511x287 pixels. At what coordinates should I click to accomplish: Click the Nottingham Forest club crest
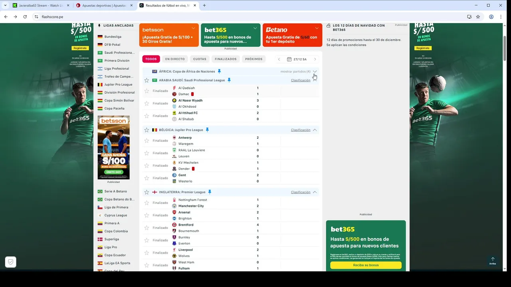pos(174,200)
